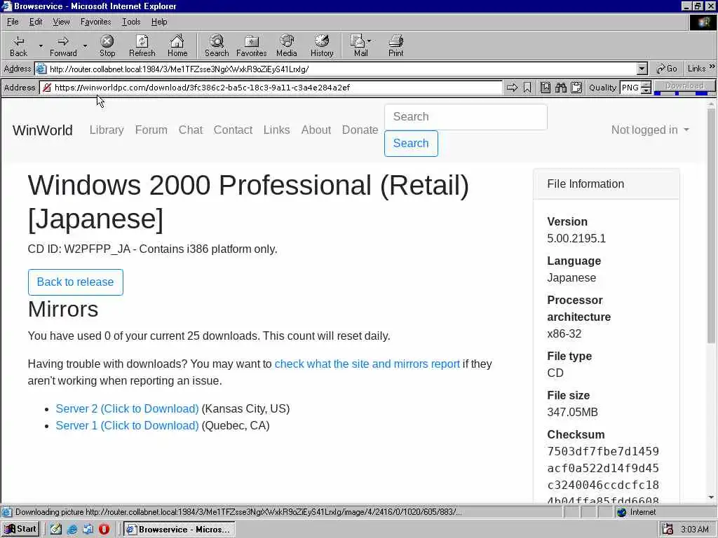Image resolution: width=718 pixels, height=538 pixels.
Task: Increase the Quality stepper value
Action: [x=646, y=84]
